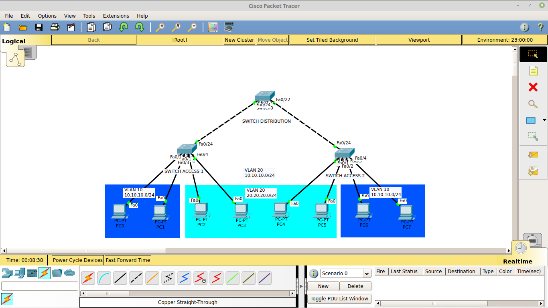Click the Undo arrow in the toolbar
Image resolution: width=548 pixels, height=308 pixels.
pos(123,27)
